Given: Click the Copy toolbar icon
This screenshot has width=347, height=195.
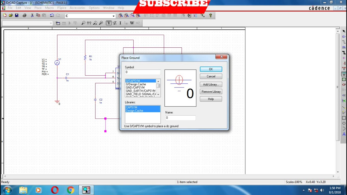Looking at the screenshot, I should click(x=38, y=15).
